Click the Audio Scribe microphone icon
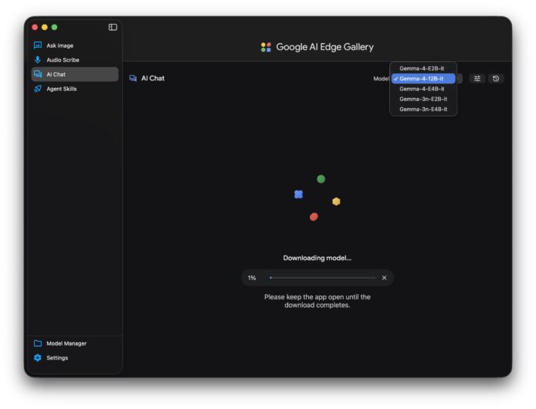 coord(38,59)
